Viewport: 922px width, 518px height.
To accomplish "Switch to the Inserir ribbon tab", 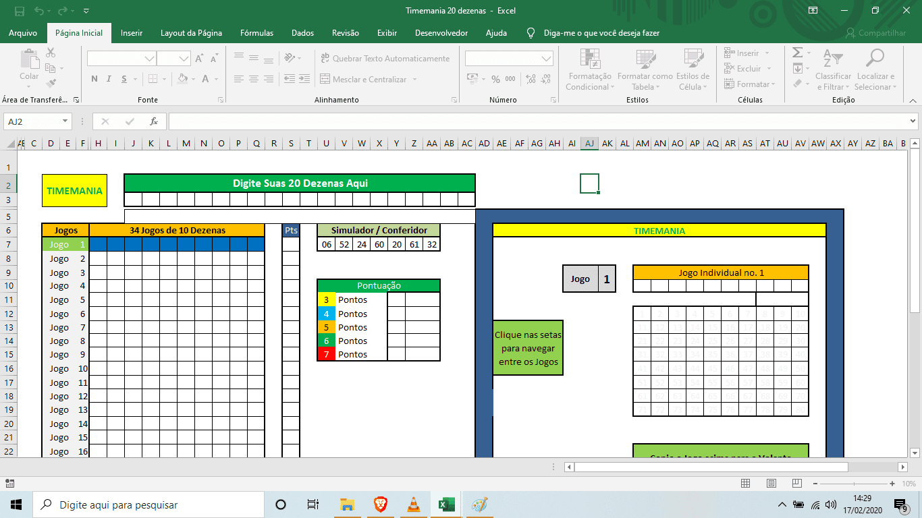I will (x=132, y=33).
